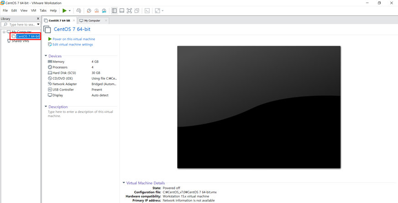
Task: Select My Computer in the library tree
Action: (21, 32)
